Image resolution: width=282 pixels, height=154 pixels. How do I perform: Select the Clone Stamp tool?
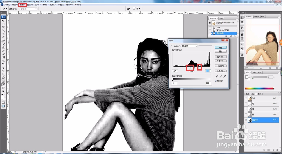3,48
